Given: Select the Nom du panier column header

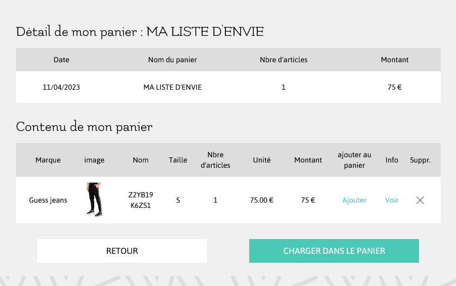Looking at the screenshot, I should pos(172,60).
